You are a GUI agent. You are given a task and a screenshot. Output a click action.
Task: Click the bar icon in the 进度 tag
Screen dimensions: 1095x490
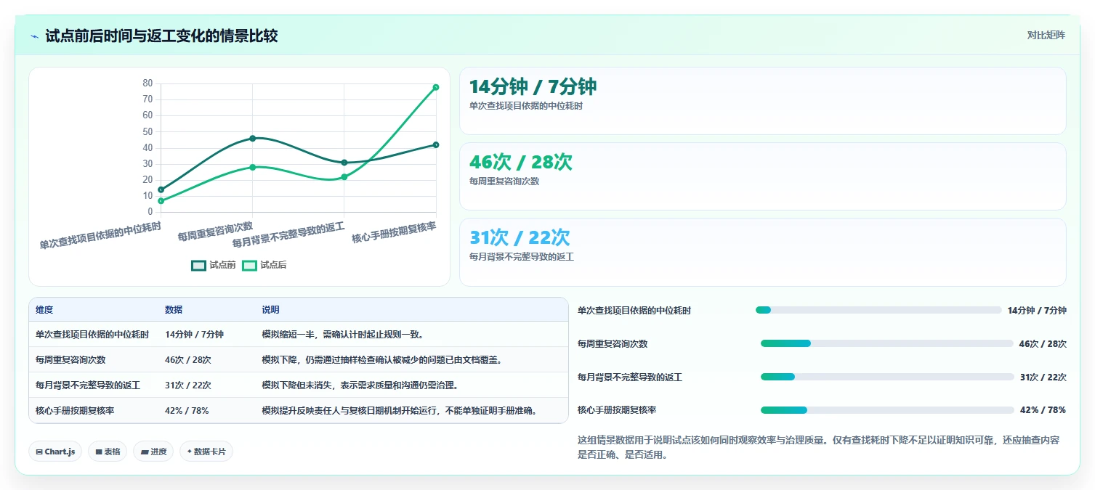coord(144,452)
